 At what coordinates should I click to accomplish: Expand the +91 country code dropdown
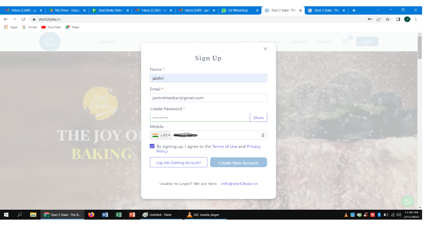click(161, 135)
